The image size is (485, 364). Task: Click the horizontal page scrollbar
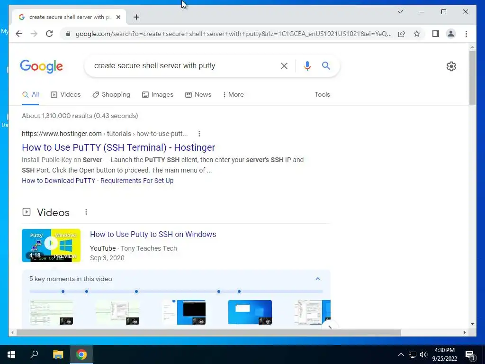coord(209,333)
